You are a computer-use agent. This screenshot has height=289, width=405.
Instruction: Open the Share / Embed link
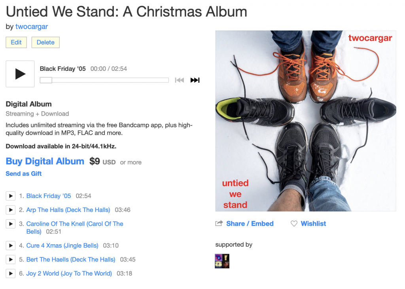(250, 224)
